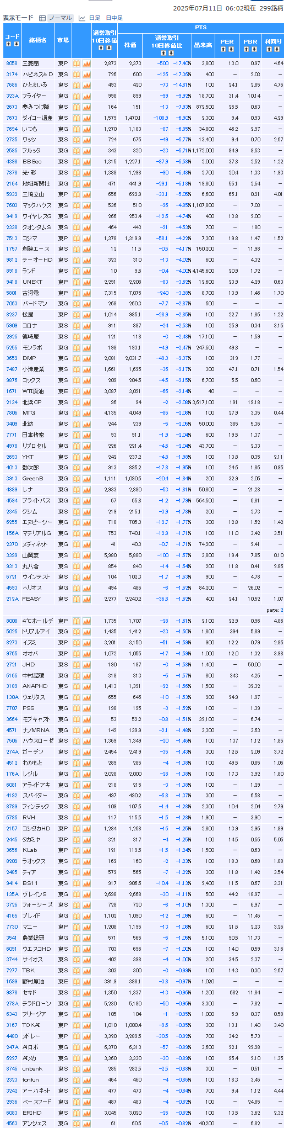Viewport: 289px width, 1128px height.
Task: Open the chart icon for 8058 三菱商
Action: (x=86, y=63)
